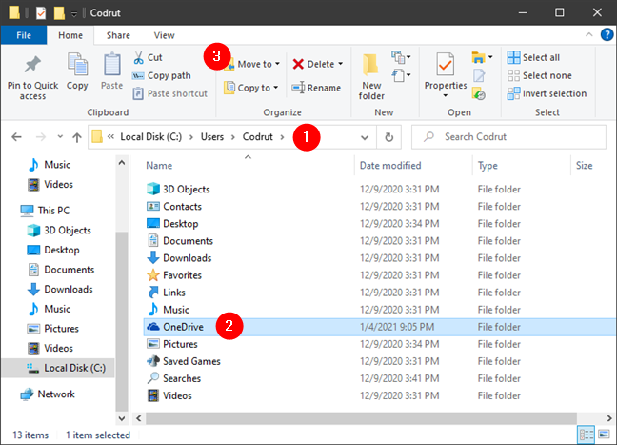Open the New item ribbon icon
This screenshot has width=617, height=445.
[x=401, y=57]
